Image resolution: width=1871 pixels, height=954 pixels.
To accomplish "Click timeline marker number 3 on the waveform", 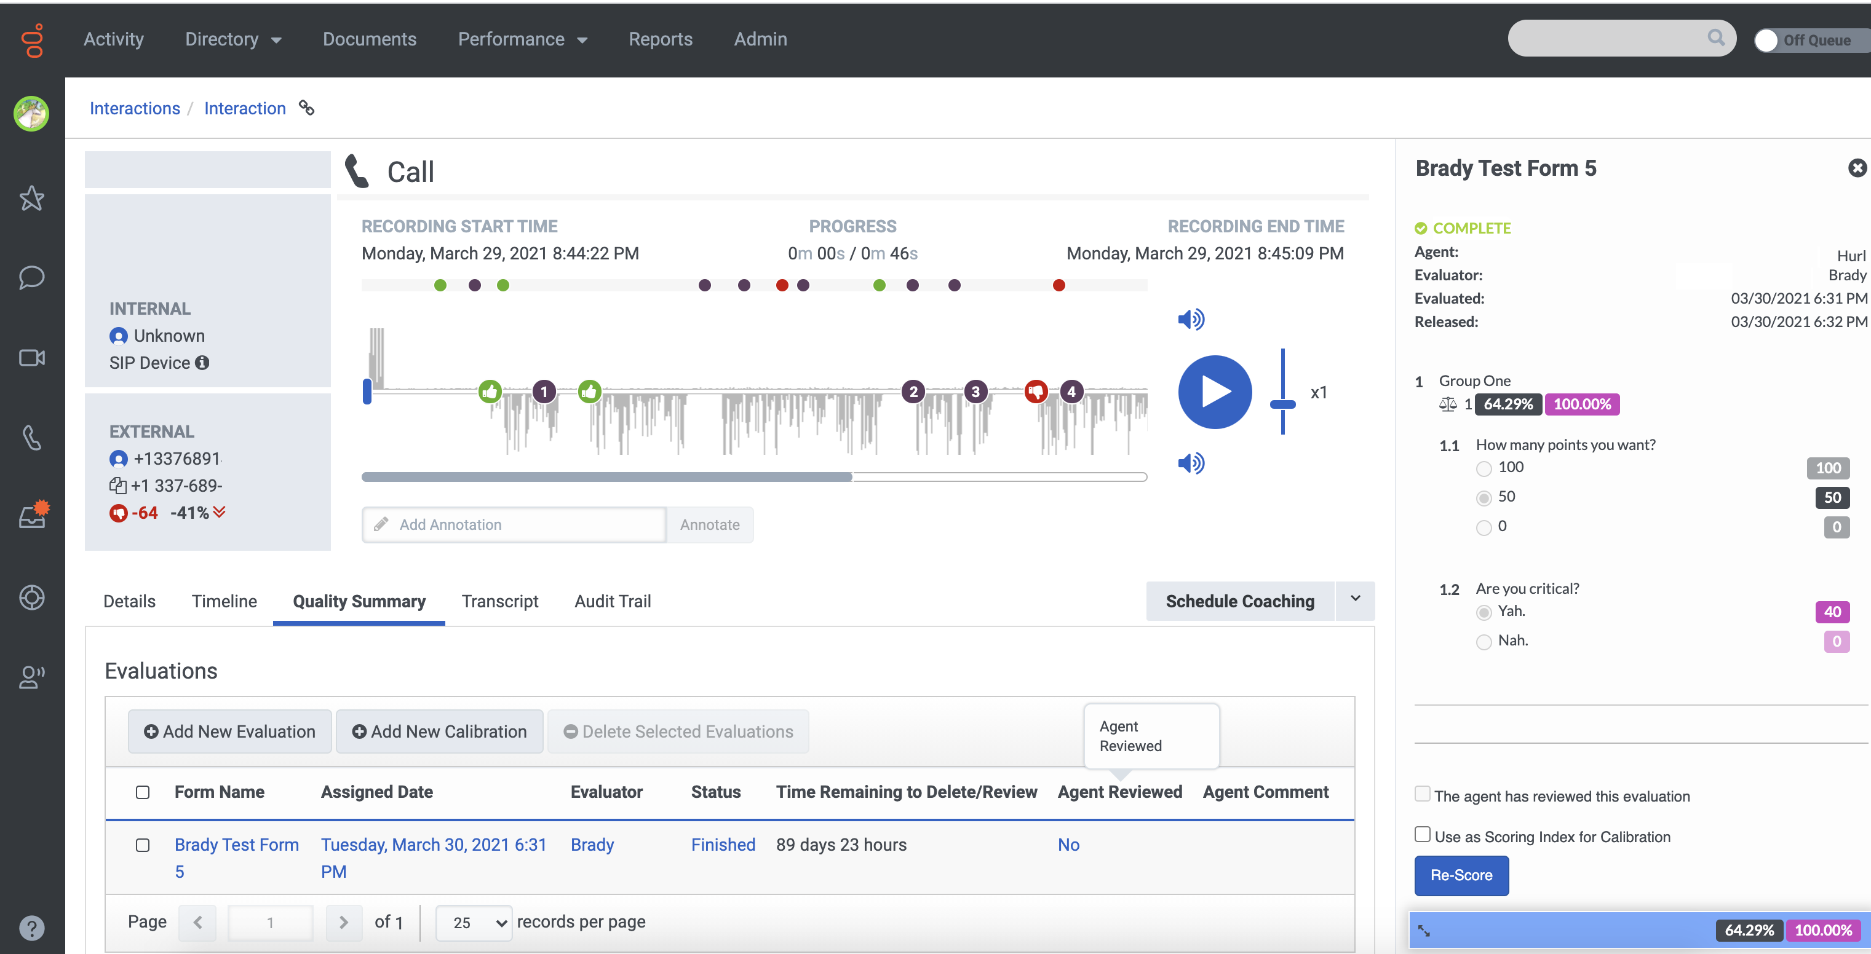I will 975,392.
